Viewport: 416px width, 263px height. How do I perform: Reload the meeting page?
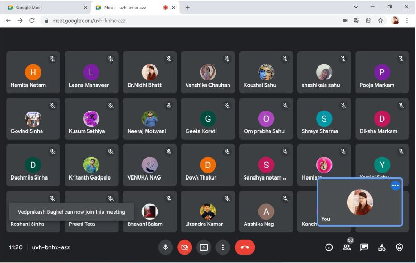click(x=32, y=21)
